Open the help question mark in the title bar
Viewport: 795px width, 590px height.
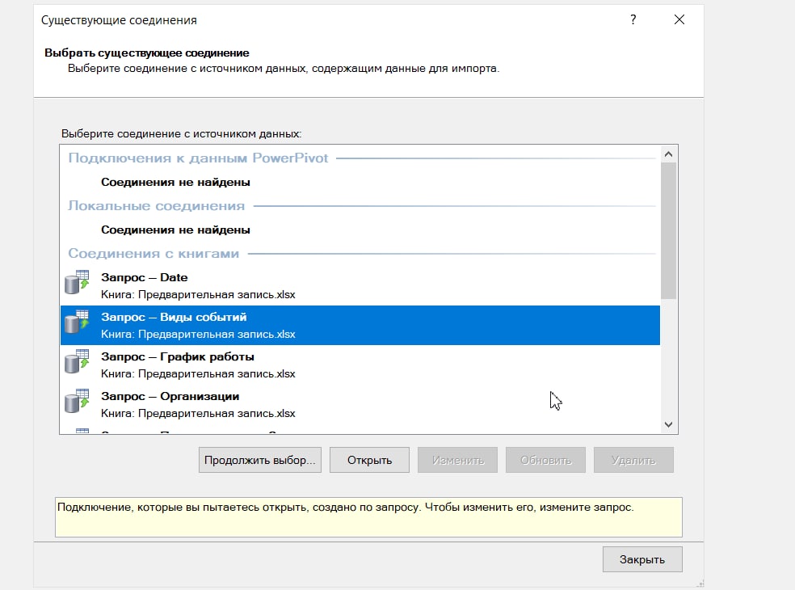point(633,19)
